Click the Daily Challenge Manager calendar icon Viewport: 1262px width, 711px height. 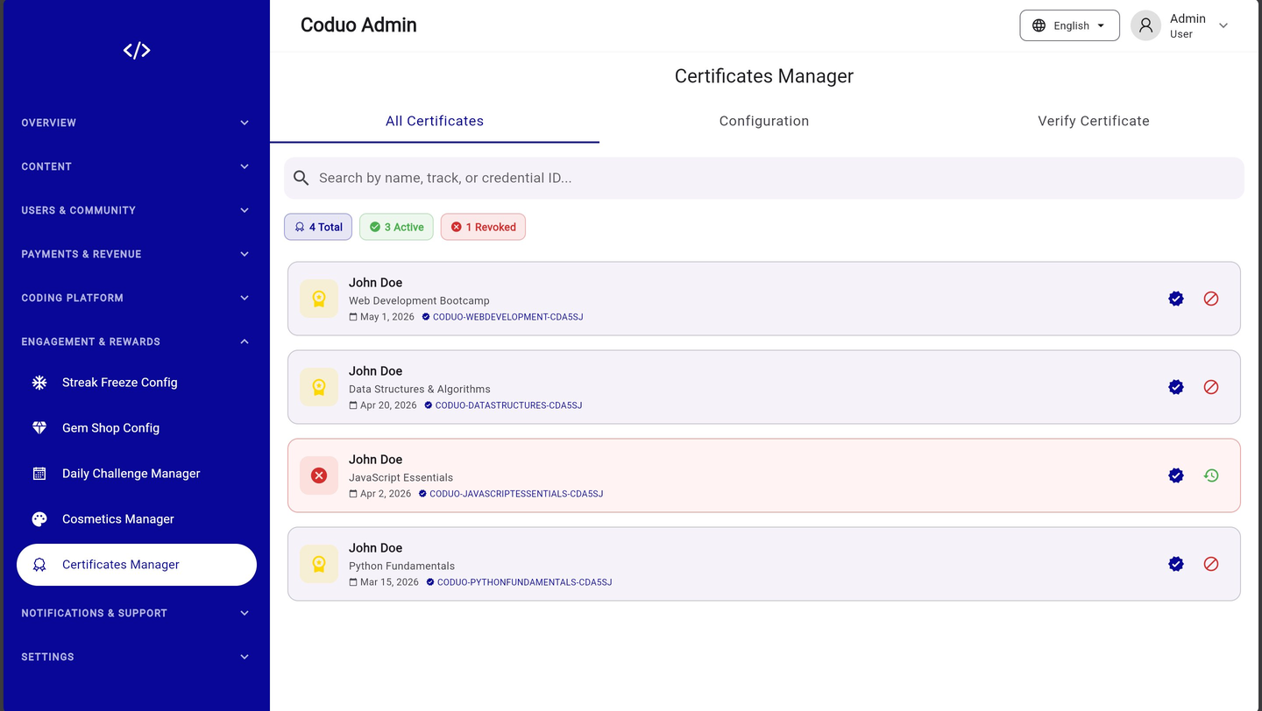coord(39,474)
